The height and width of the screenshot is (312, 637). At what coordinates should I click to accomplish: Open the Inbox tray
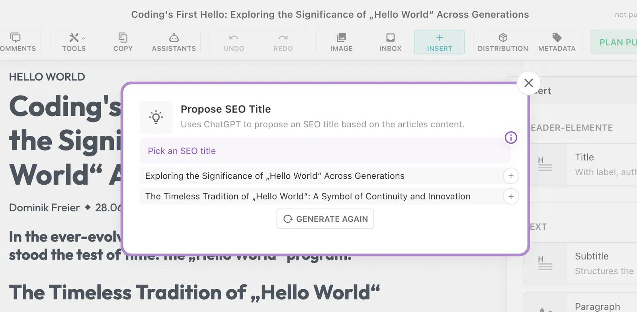coord(390,42)
